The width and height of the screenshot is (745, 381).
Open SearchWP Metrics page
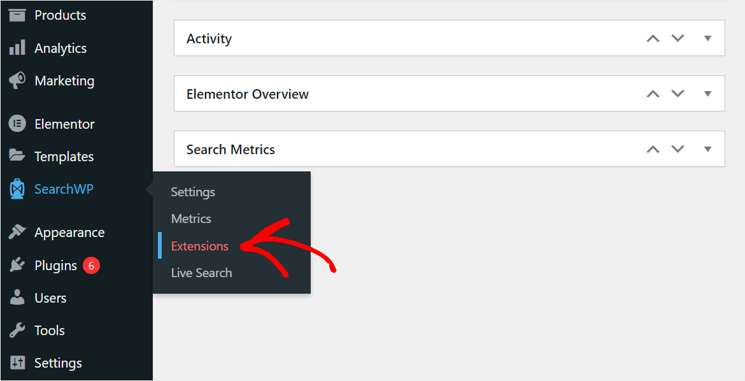coord(191,218)
